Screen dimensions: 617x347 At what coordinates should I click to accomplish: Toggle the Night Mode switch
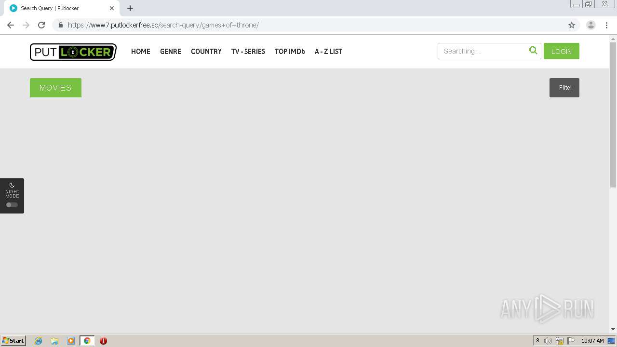click(12, 205)
